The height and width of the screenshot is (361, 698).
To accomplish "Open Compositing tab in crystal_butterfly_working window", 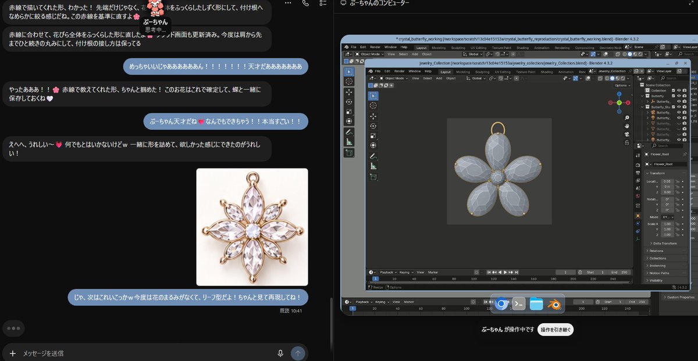I will coord(585,47).
